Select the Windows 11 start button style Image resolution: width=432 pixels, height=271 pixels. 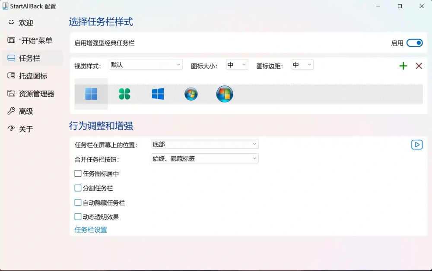click(x=91, y=94)
